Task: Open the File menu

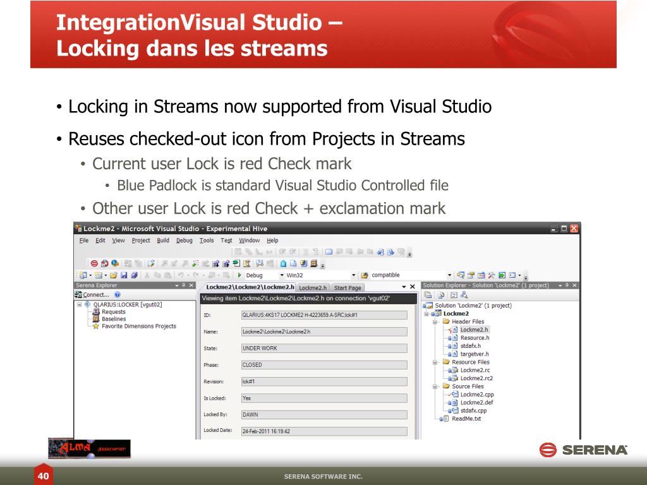Action: pos(84,241)
